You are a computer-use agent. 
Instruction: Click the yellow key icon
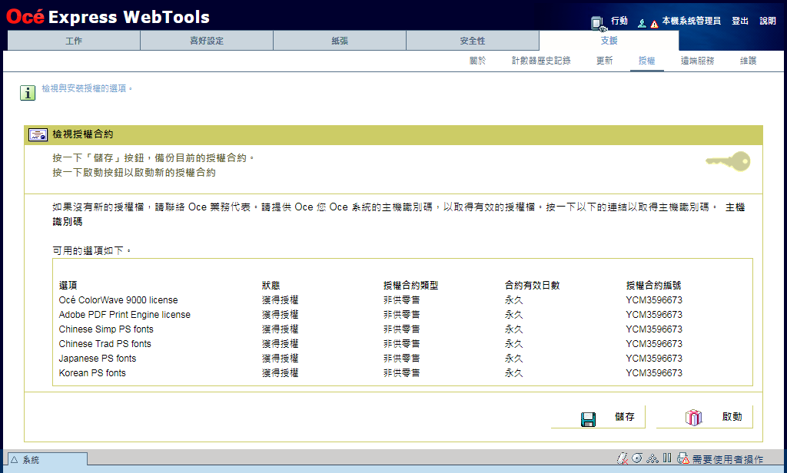point(728,161)
